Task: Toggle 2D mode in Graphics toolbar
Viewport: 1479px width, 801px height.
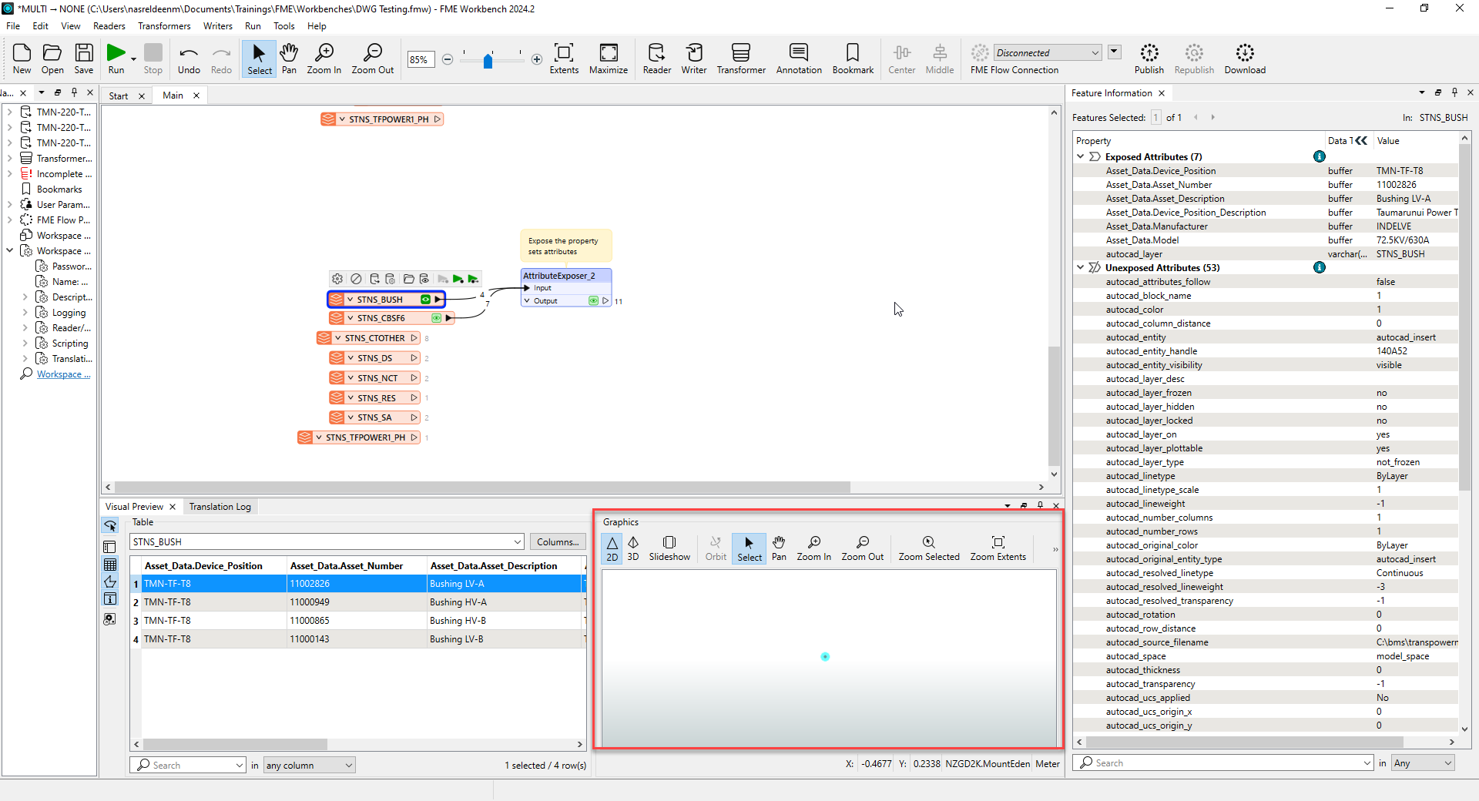Action: click(x=612, y=548)
